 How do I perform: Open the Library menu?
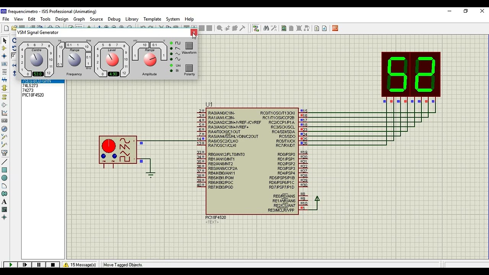132,19
